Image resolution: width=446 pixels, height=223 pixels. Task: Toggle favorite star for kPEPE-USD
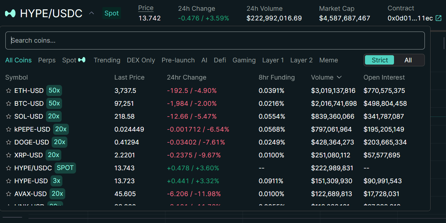point(8,129)
